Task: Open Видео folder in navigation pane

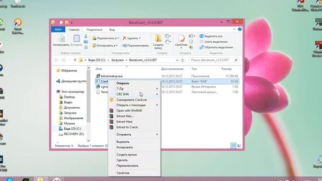Action: click(68, 102)
